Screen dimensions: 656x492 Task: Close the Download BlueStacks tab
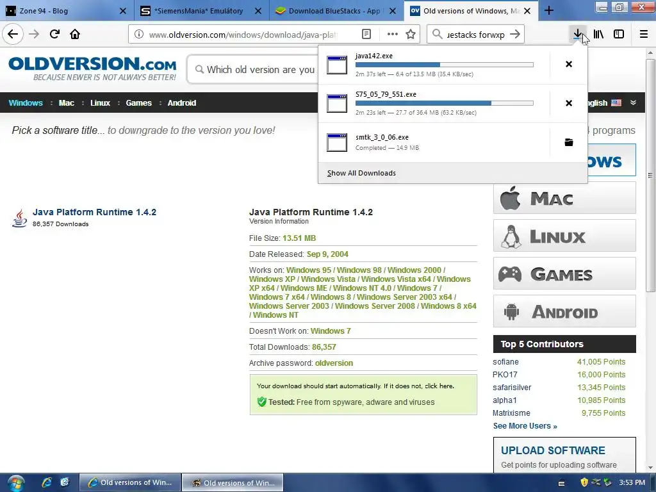tap(393, 11)
